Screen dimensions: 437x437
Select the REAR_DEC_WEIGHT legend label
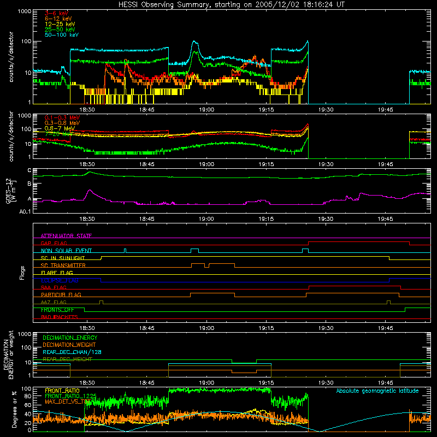pyautogui.click(x=67, y=359)
